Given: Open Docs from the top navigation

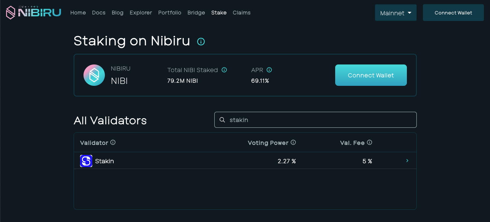Looking at the screenshot, I should [x=99, y=13].
